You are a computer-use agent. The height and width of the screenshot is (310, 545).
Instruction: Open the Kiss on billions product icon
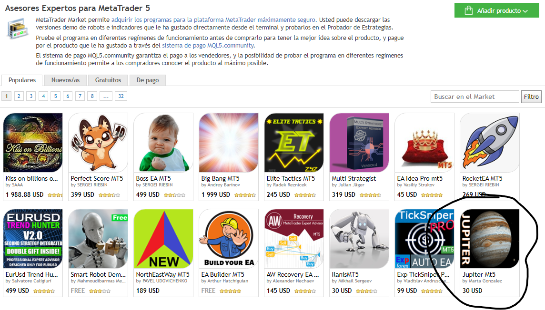tap(33, 143)
